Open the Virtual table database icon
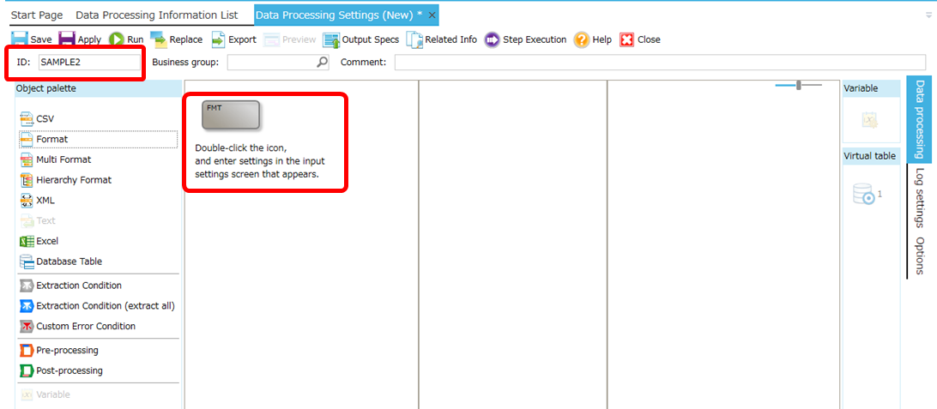Image resolution: width=937 pixels, height=409 pixels. coord(863,195)
